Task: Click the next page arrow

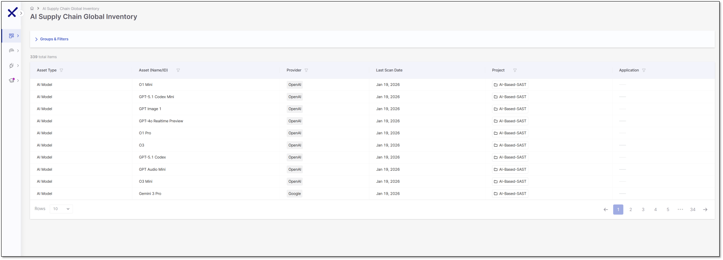Action: point(705,209)
